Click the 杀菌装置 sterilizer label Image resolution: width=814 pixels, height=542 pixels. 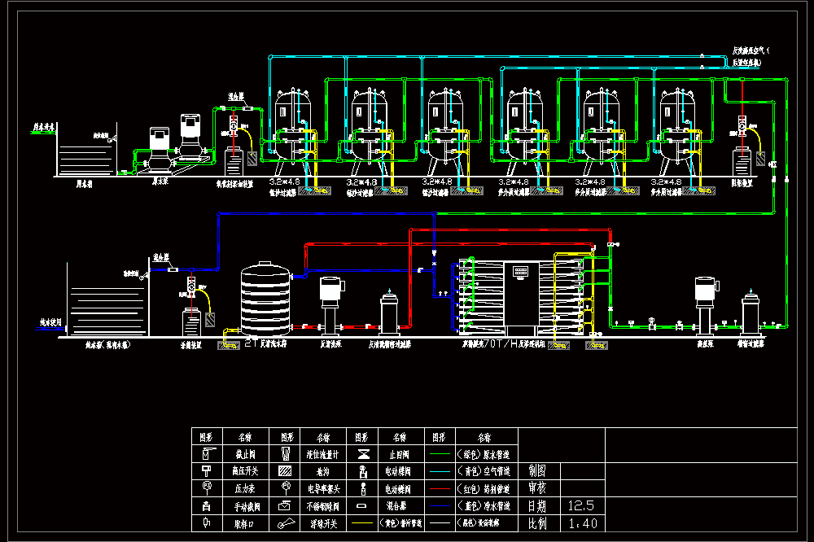(191, 345)
